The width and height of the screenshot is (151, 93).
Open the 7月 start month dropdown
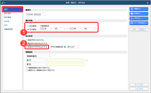[59, 29]
